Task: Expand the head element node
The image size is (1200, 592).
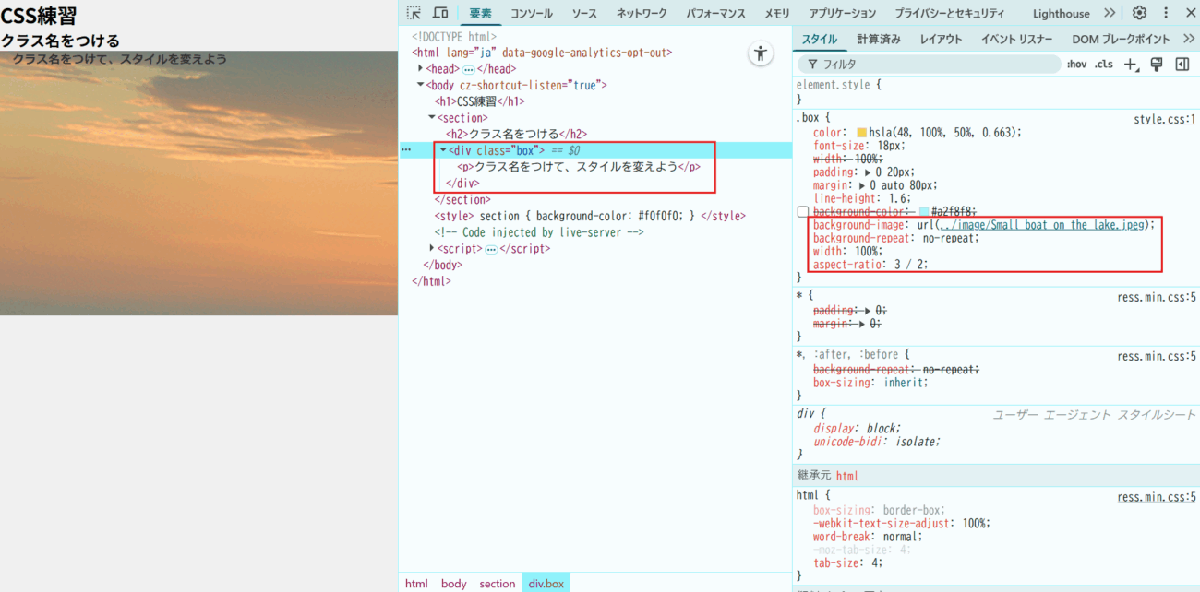Action: (421, 69)
